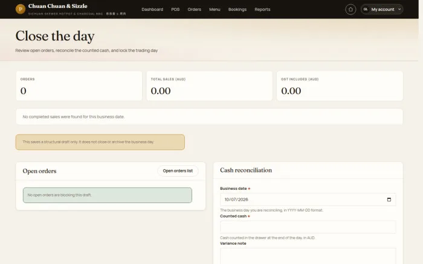Click "No completed sales were found" message

pos(73,117)
